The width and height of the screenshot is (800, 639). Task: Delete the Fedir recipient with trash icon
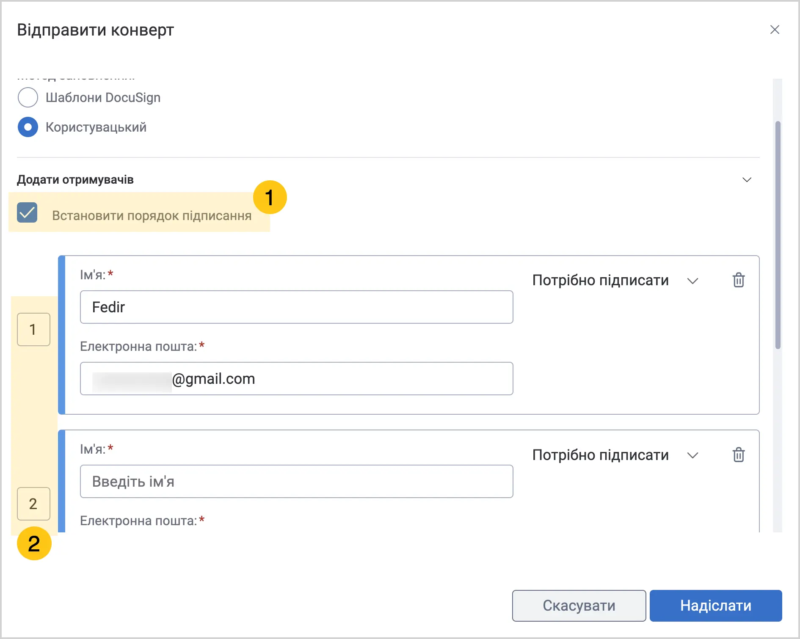(x=739, y=280)
